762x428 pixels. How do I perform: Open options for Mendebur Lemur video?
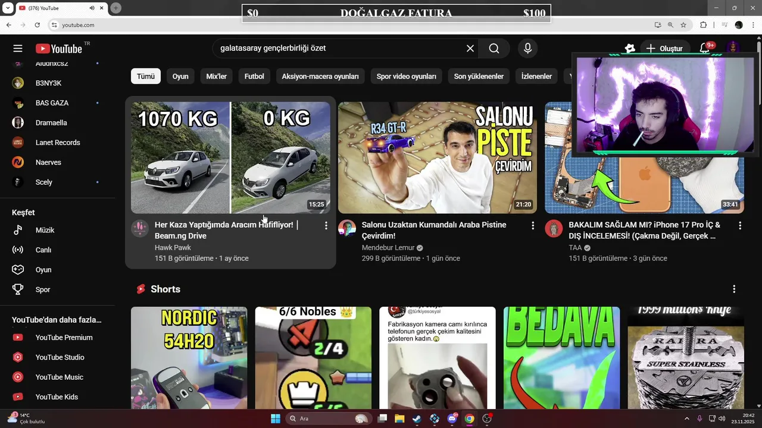click(x=533, y=225)
